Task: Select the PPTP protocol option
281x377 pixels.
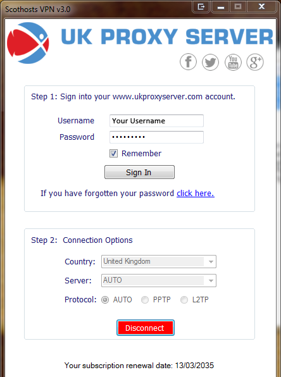Action: click(x=145, y=300)
